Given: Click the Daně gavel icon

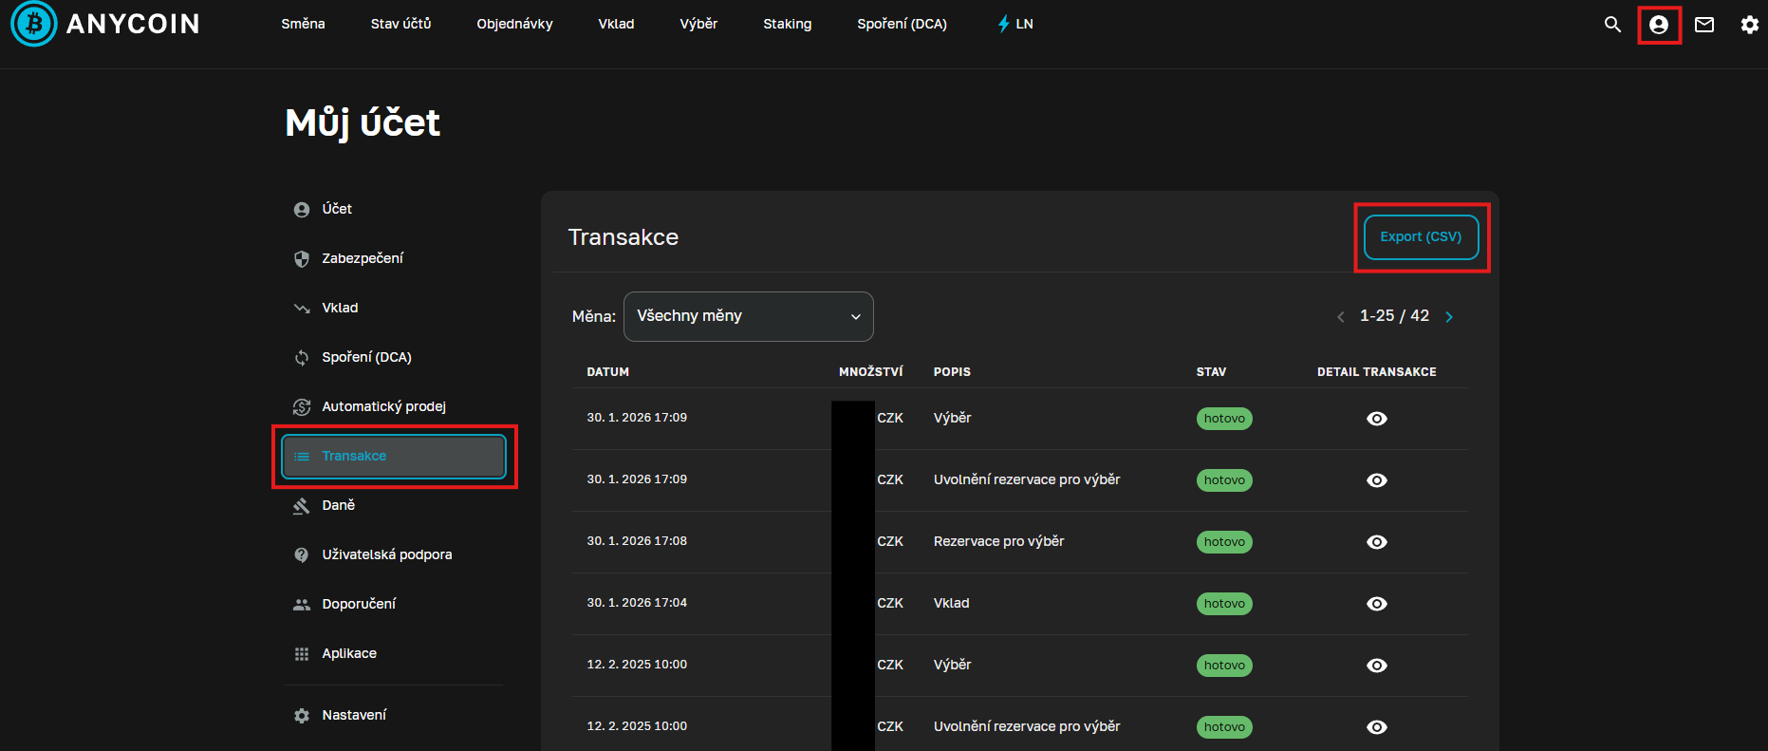Looking at the screenshot, I should (x=302, y=506).
